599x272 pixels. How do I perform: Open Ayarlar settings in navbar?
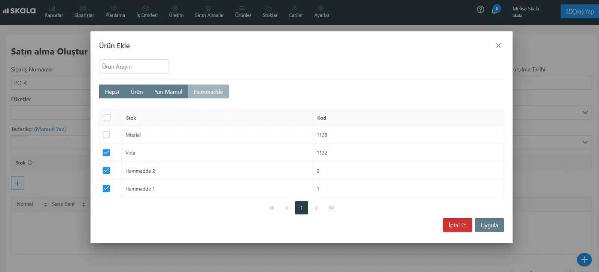[322, 12]
